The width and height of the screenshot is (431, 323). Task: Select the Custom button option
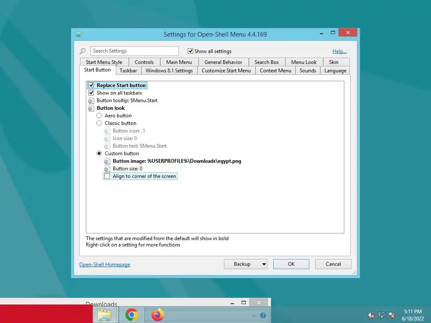click(x=99, y=154)
